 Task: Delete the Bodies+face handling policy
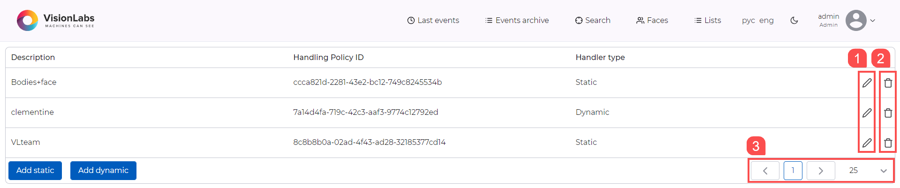(x=888, y=83)
